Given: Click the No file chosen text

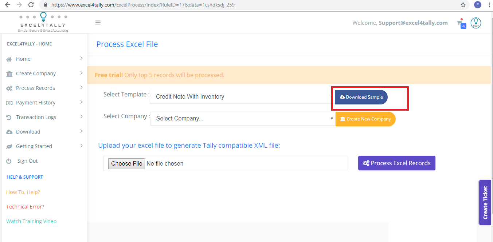Looking at the screenshot, I should (165, 164).
